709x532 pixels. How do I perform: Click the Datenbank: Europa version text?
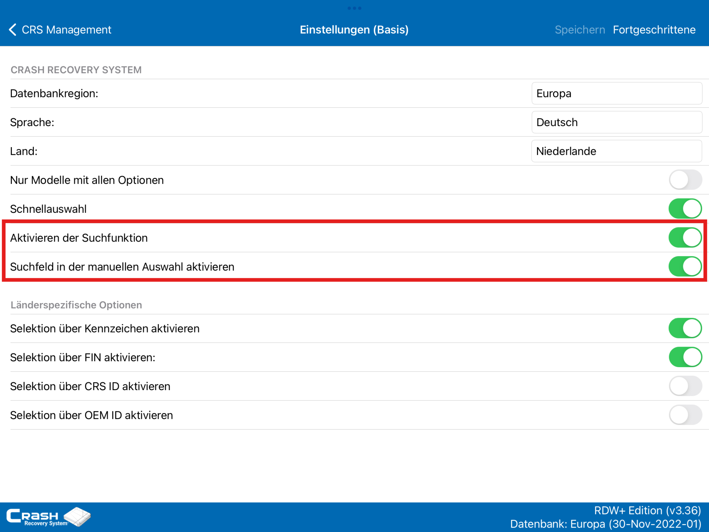coord(605,524)
